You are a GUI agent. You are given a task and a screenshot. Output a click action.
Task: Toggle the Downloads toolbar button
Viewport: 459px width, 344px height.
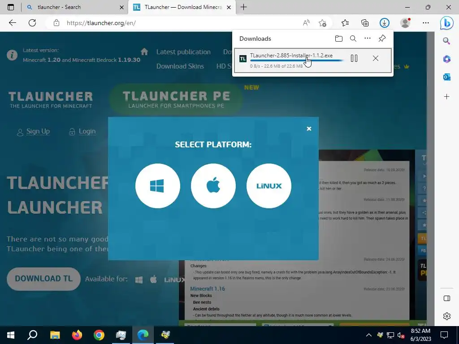pyautogui.click(x=384, y=23)
